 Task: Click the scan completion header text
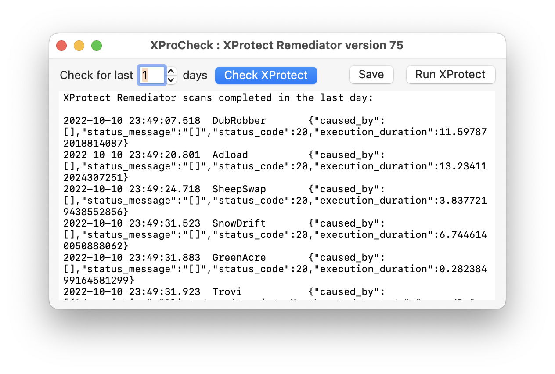coord(218,97)
